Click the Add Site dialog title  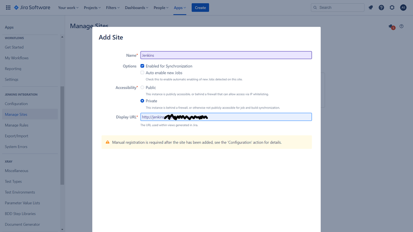coord(111,37)
